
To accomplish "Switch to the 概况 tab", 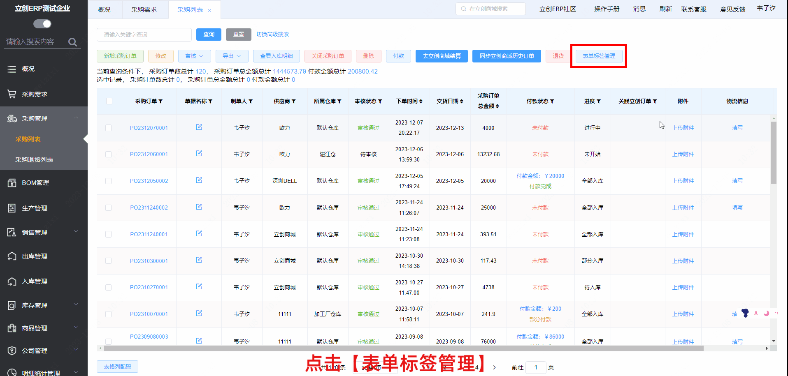I will coord(105,9).
